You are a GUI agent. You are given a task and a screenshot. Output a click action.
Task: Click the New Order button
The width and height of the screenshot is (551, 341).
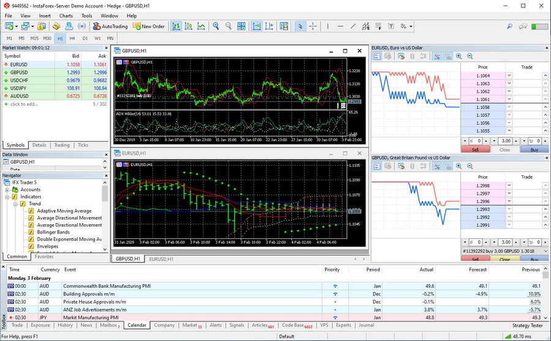[x=149, y=26]
